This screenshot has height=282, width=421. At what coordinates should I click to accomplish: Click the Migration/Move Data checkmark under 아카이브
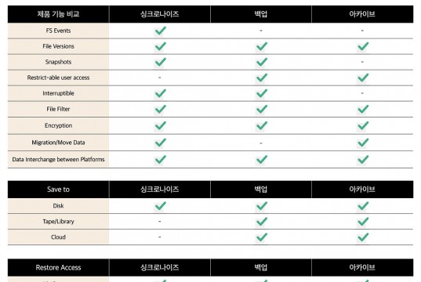pyautogui.click(x=363, y=143)
